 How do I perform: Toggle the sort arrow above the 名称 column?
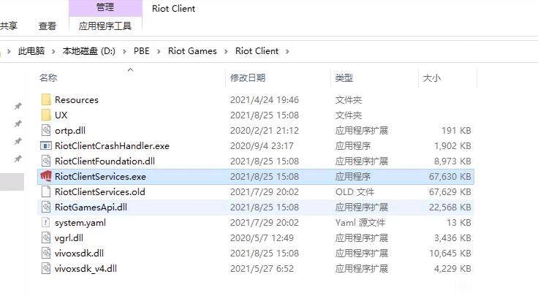click(130, 70)
